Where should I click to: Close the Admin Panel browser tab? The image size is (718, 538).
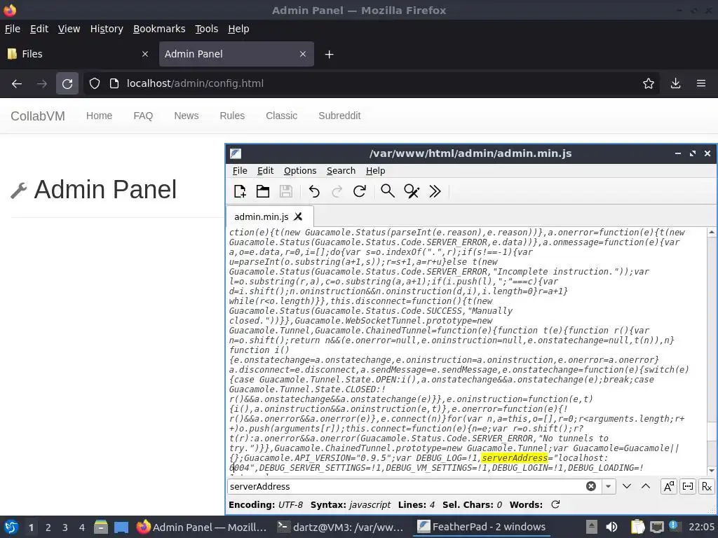click(303, 54)
